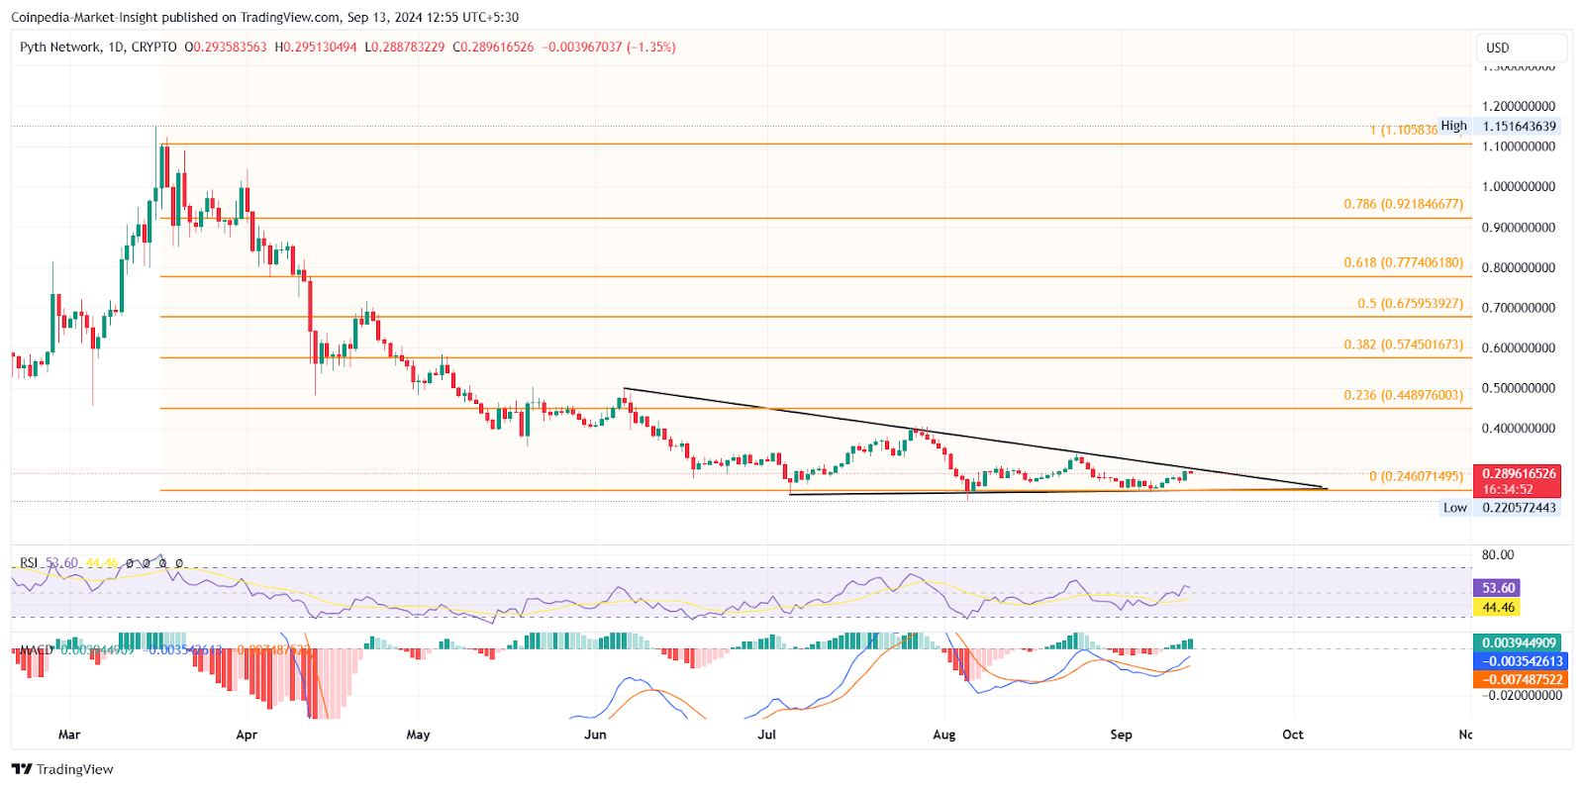Image resolution: width=1584 pixels, height=788 pixels.
Task: Click price axis value 0.500000000
Action: [1519, 388]
